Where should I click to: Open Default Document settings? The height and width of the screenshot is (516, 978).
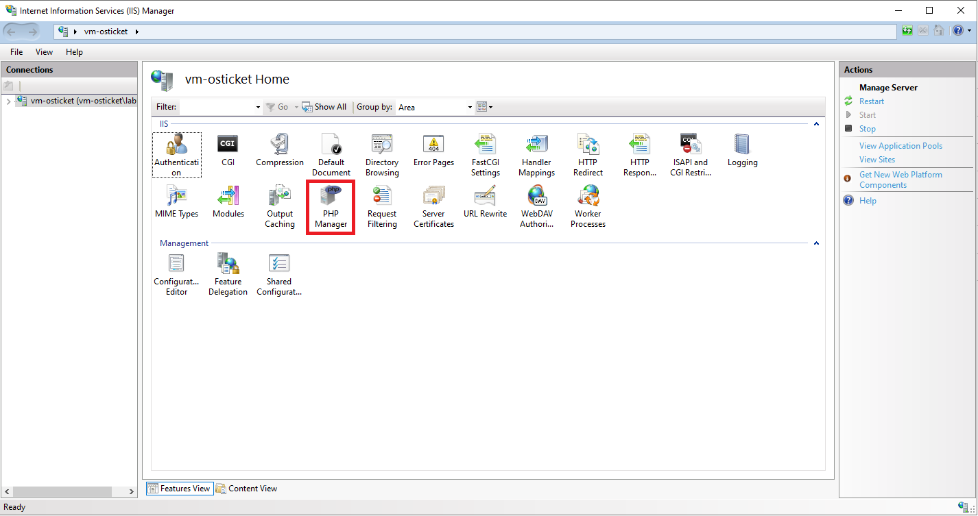tap(331, 155)
